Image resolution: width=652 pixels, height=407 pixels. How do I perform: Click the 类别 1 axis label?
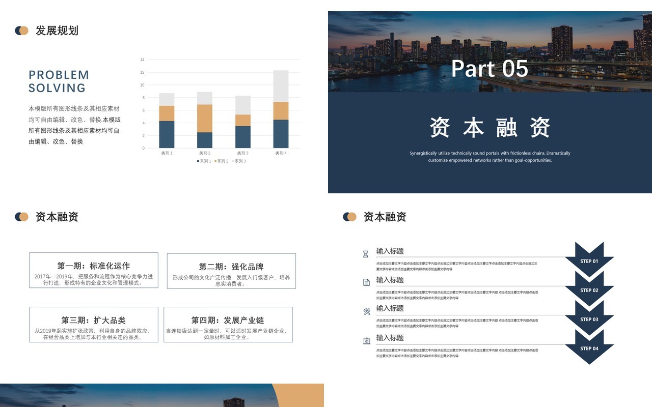pyautogui.click(x=167, y=153)
